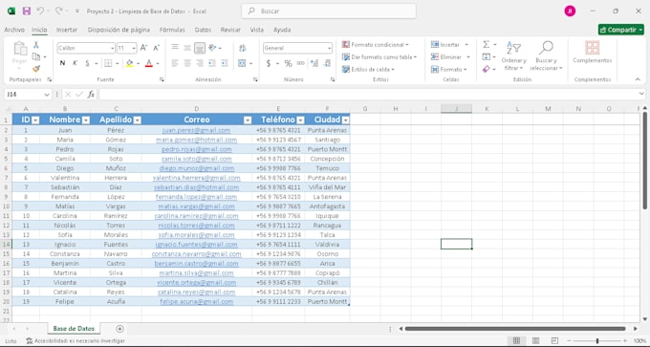Image resolution: width=650 pixels, height=347 pixels.
Task: Click the zoom slider in status bar
Action: pos(596,340)
